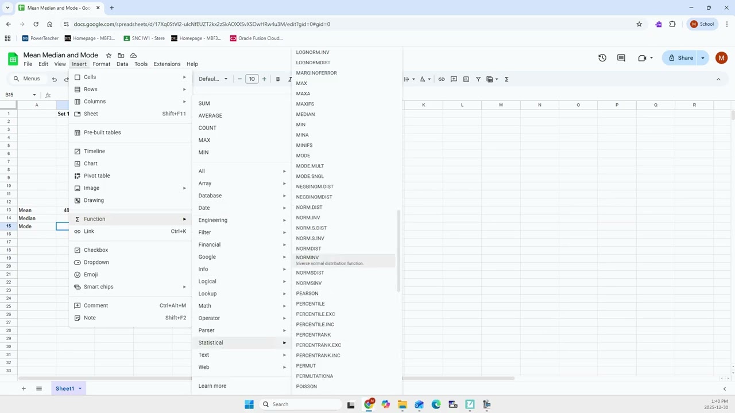Open the Chrome extensions puzzle icon
Image resolution: width=735 pixels, height=413 pixels.
tap(672, 24)
